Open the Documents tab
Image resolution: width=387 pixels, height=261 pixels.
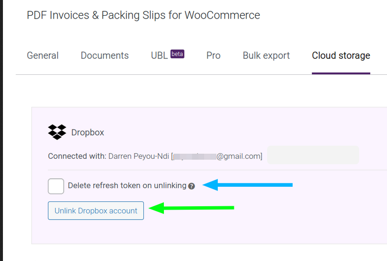[x=105, y=55]
